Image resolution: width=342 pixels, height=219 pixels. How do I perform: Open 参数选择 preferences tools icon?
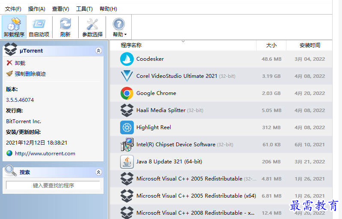click(92, 24)
